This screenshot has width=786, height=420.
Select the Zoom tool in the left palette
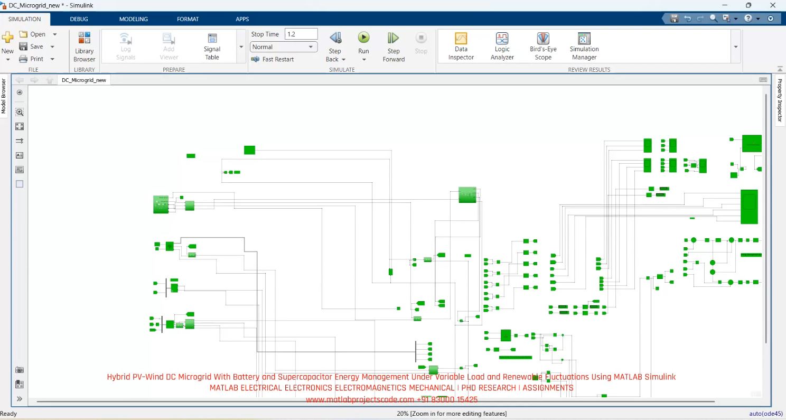tap(19, 112)
